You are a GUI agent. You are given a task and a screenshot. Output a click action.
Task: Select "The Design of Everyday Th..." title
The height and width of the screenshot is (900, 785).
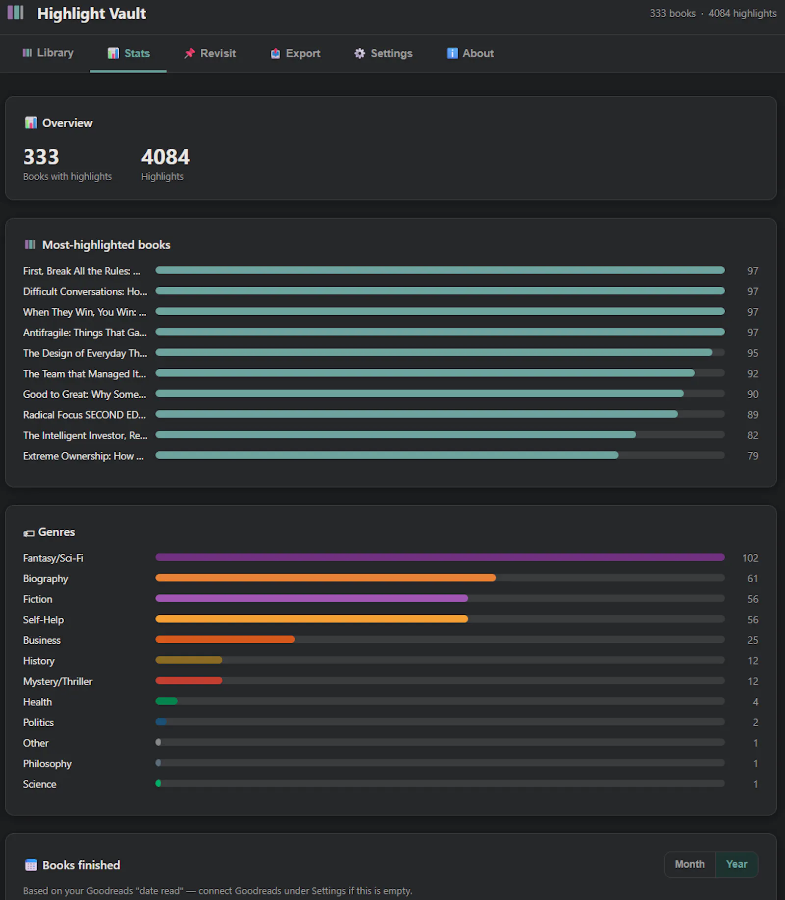click(85, 354)
